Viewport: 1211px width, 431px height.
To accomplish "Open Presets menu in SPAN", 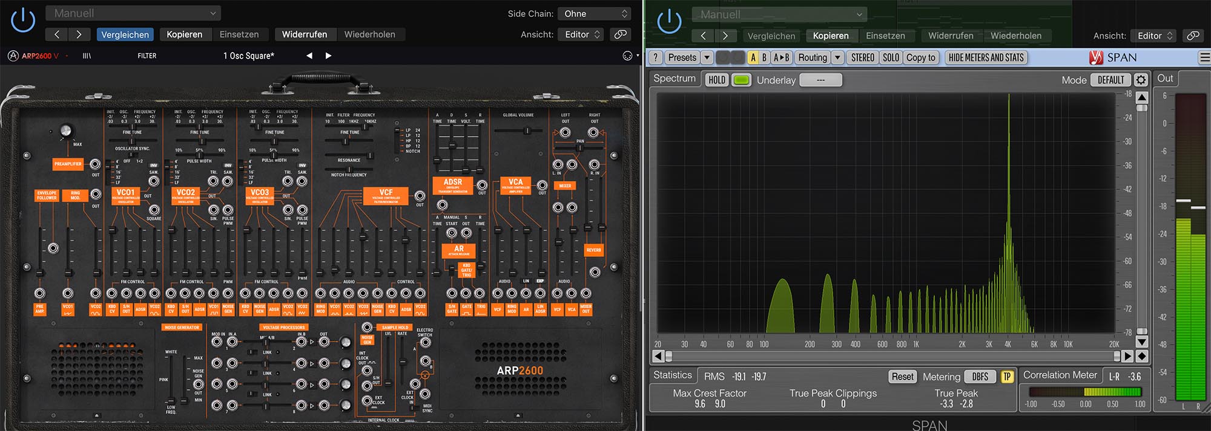I will pos(682,57).
